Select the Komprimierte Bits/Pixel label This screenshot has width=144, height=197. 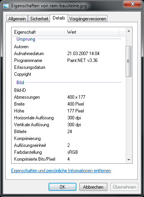tap(35, 159)
